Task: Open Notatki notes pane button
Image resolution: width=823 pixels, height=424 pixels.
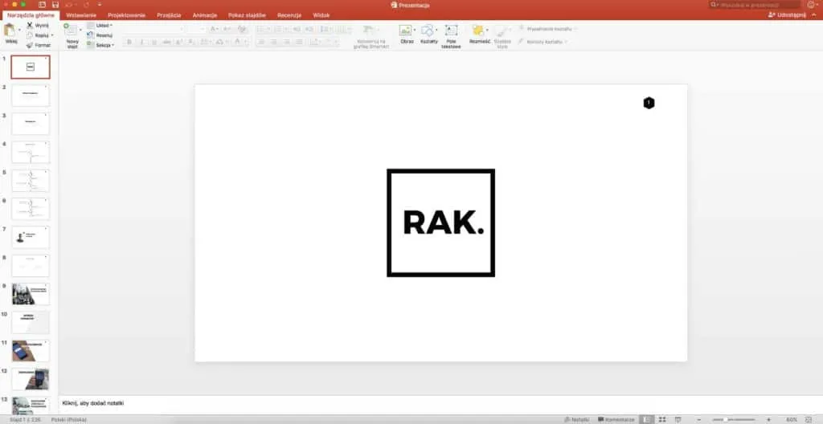Action: (x=577, y=420)
